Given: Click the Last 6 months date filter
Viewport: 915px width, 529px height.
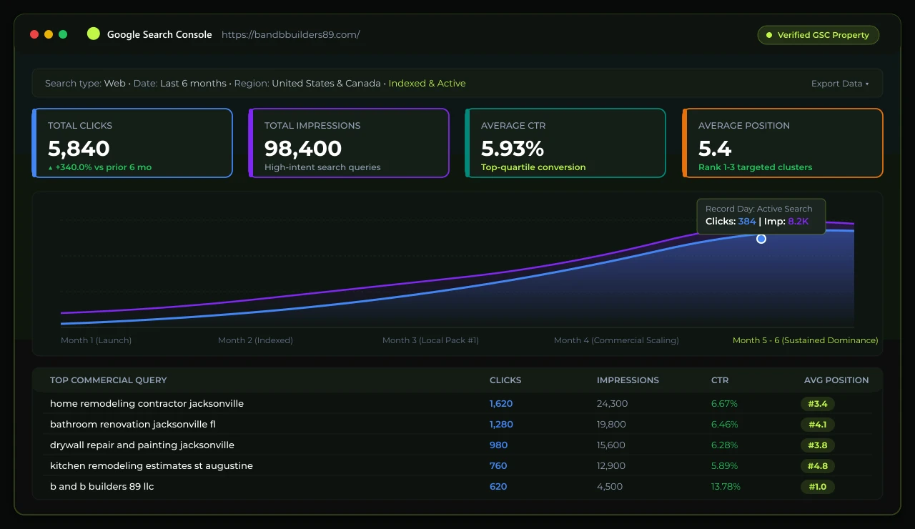Looking at the screenshot, I should [193, 84].
